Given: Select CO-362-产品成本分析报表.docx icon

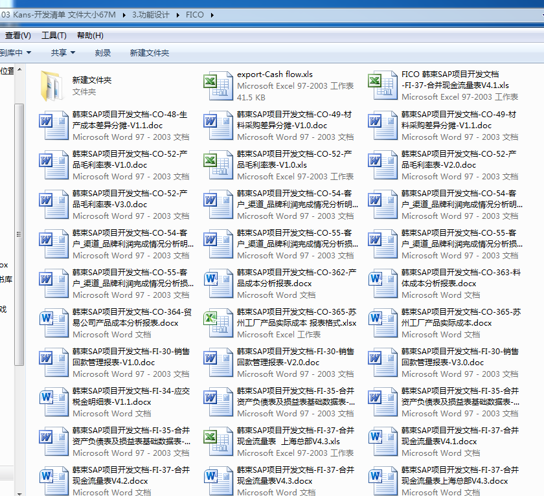Looking at the screenshot, I should (x=218, y=284).
